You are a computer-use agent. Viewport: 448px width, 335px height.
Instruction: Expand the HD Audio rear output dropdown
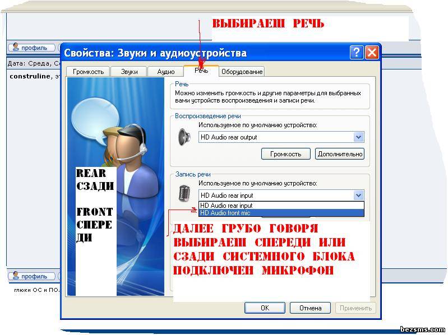358,137
